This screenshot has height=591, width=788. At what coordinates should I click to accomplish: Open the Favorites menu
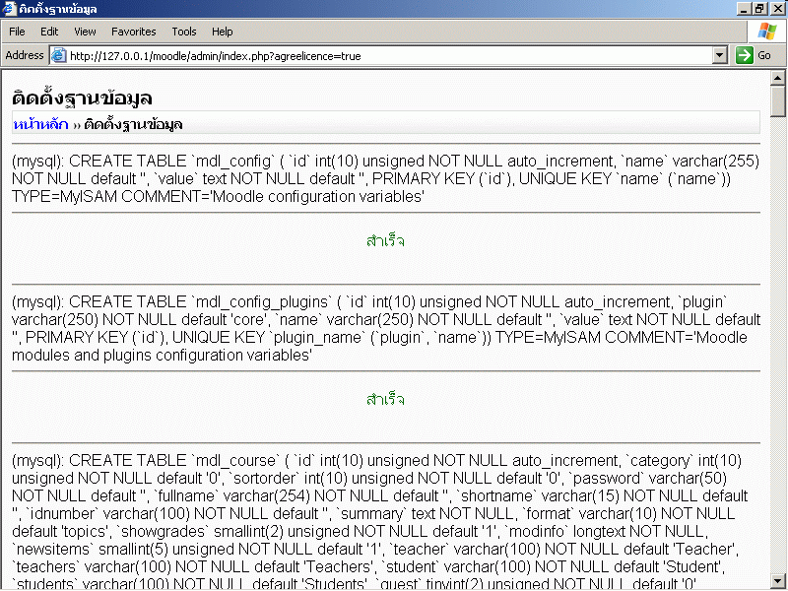tap(133, 32)
